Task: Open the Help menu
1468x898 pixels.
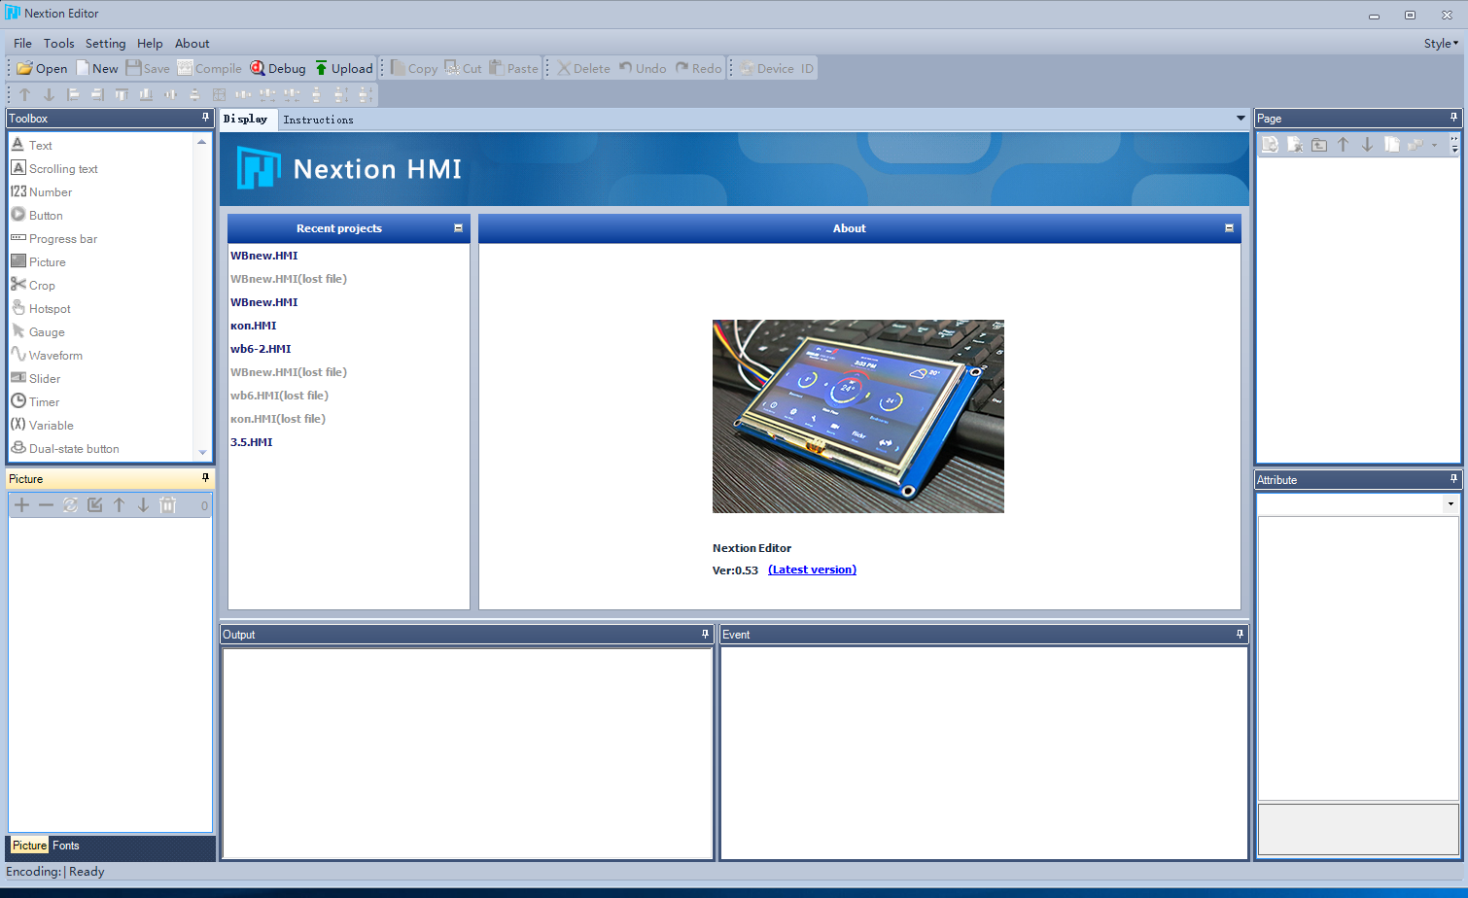Action: click(150, 44)
